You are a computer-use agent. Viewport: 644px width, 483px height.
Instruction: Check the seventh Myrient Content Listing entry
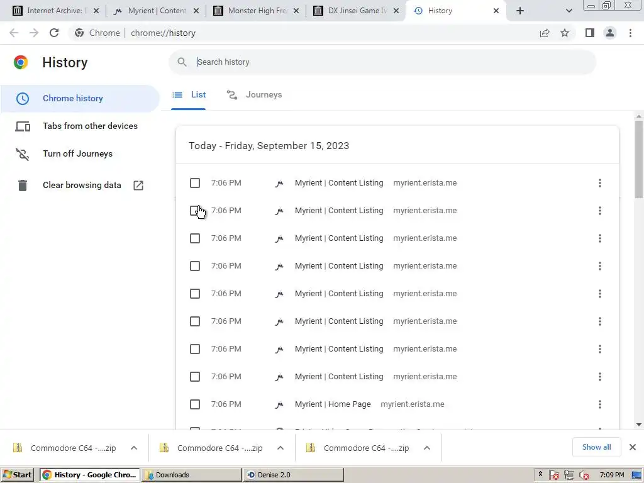point(195,349)
